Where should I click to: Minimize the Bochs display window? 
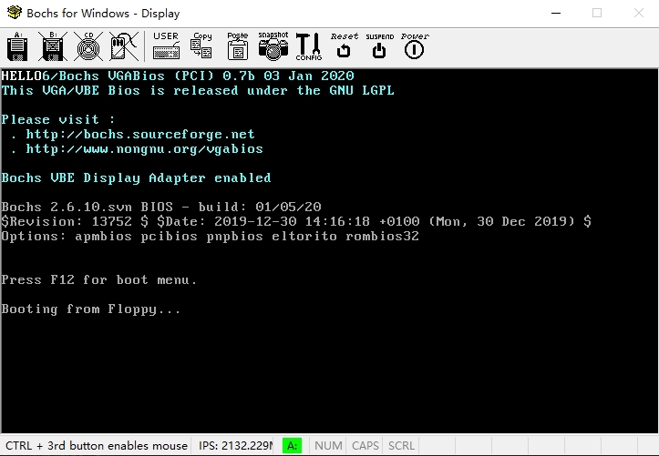pos(556,13)
